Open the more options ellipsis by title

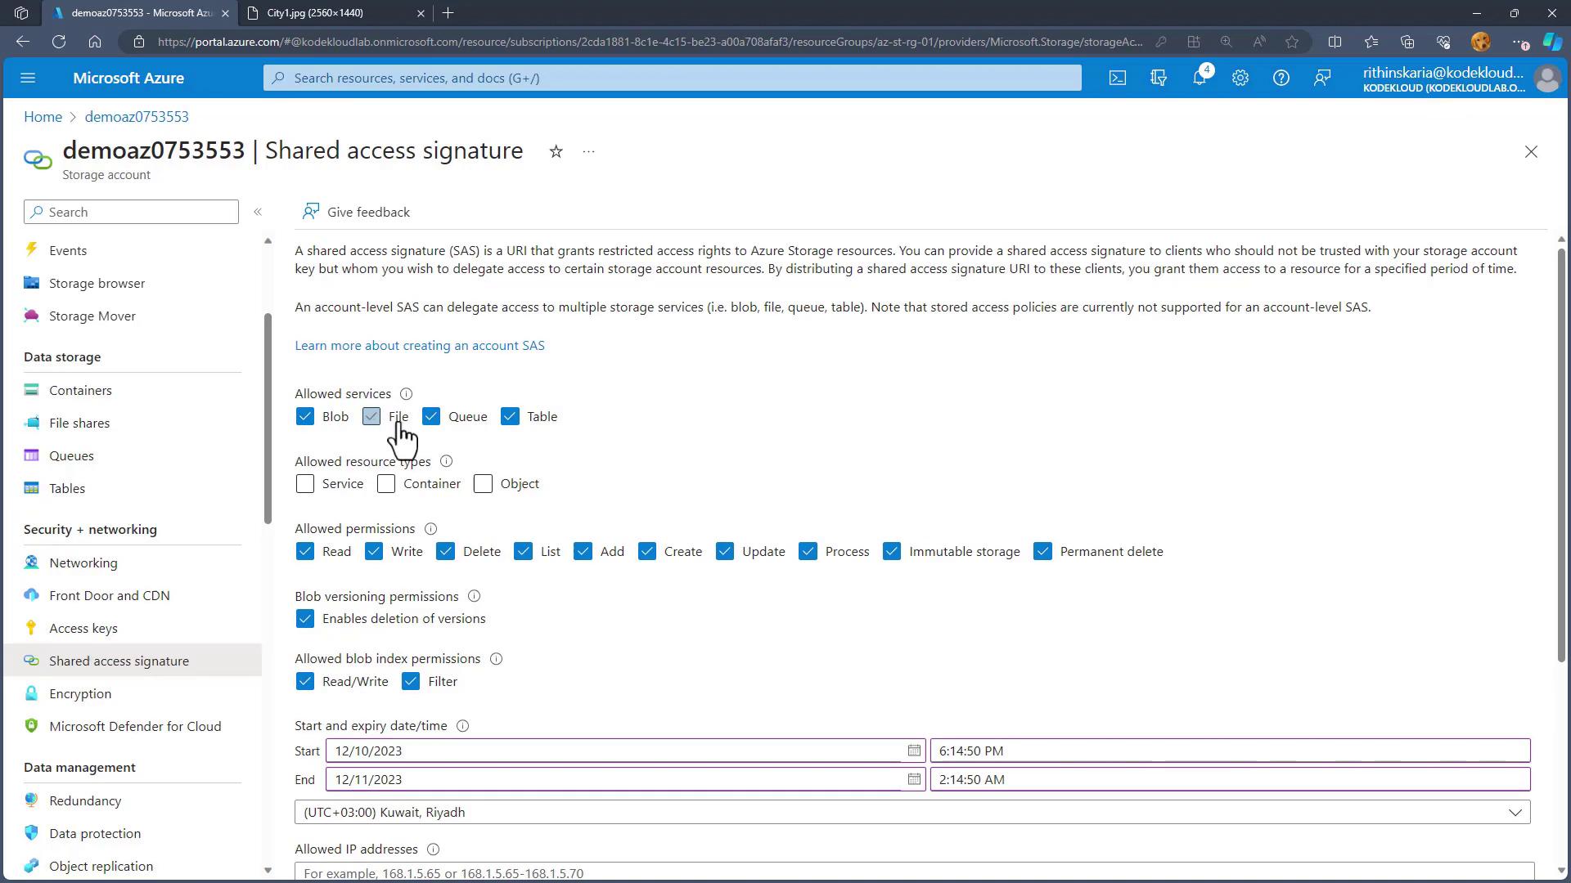pyautogui.click(x=588, y=151)
